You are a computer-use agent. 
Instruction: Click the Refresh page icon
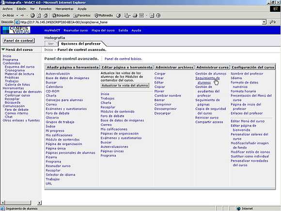[x=39, y=16]
